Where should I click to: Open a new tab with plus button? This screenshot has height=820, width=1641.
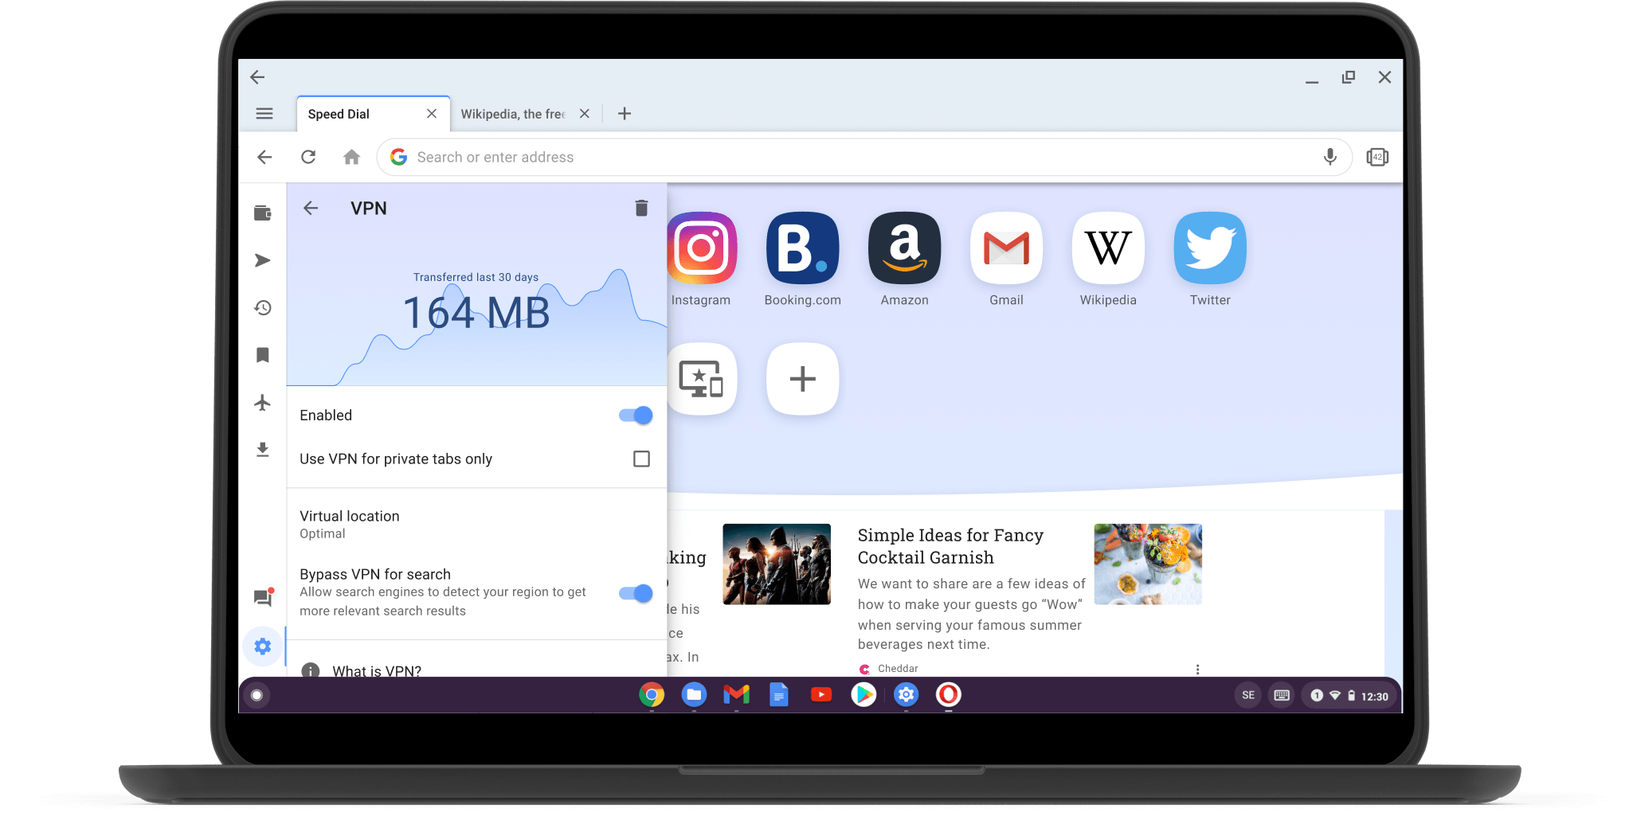point(625,114)
